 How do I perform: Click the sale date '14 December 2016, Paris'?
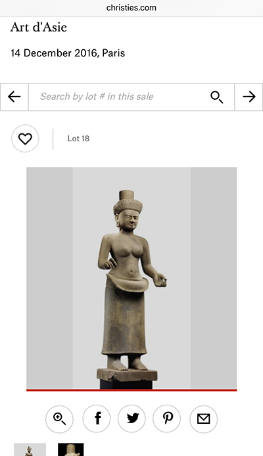click(x=68, y=53)
